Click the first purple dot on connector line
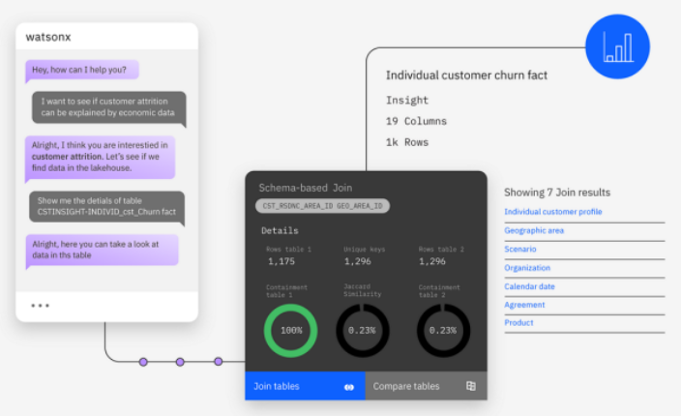This screenshot has width=681, height=416. tap(143, 362)
